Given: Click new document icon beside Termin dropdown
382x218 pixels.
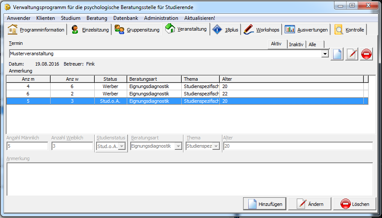Looking at the screenshot, I should tap(337, 54).
